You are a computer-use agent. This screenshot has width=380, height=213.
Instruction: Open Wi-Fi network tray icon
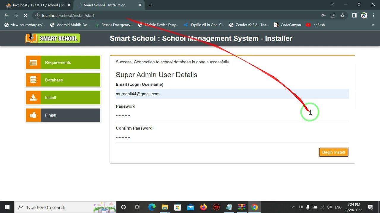pos(322,207)
